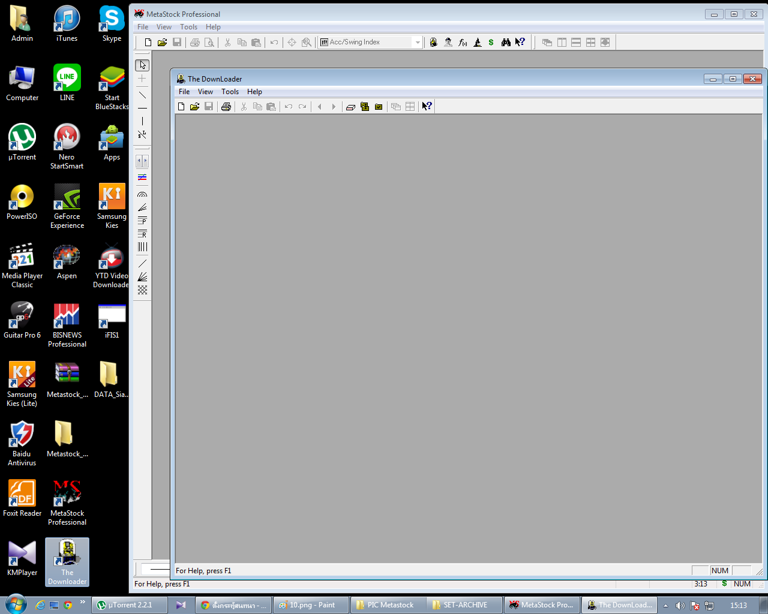Open View menu in The DownLoader
This screenshot has width=768, height=614.
(x=205, y=92)
